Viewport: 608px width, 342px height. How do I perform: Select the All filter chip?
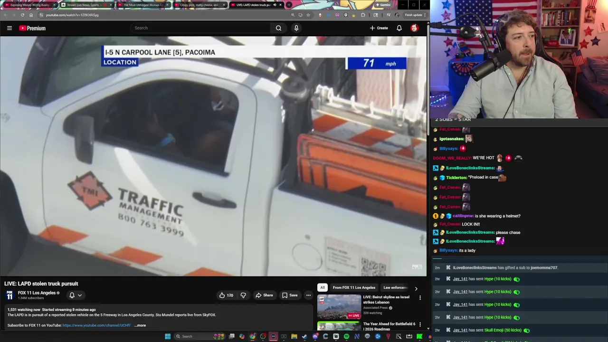point(323,287)
